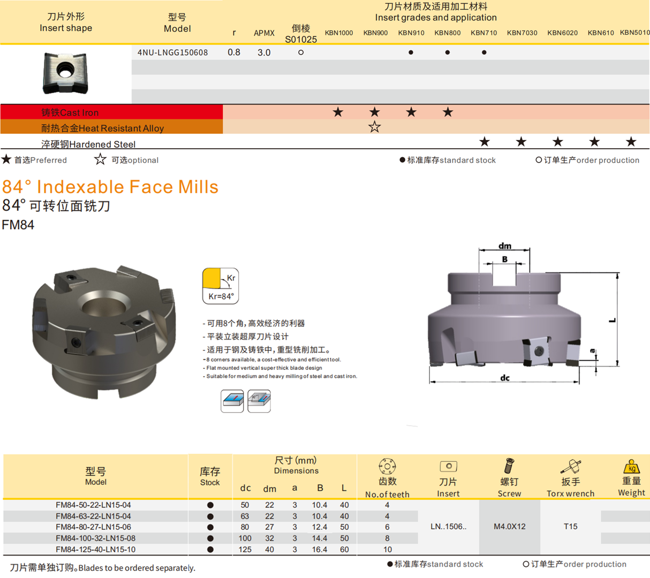The image size is (650, 578).
Task: Click the 84° Indexable Face Mills heading
Action: pos(110,187)
